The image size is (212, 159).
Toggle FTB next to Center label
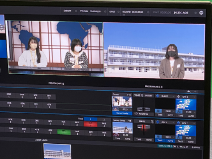pos(129,95)
